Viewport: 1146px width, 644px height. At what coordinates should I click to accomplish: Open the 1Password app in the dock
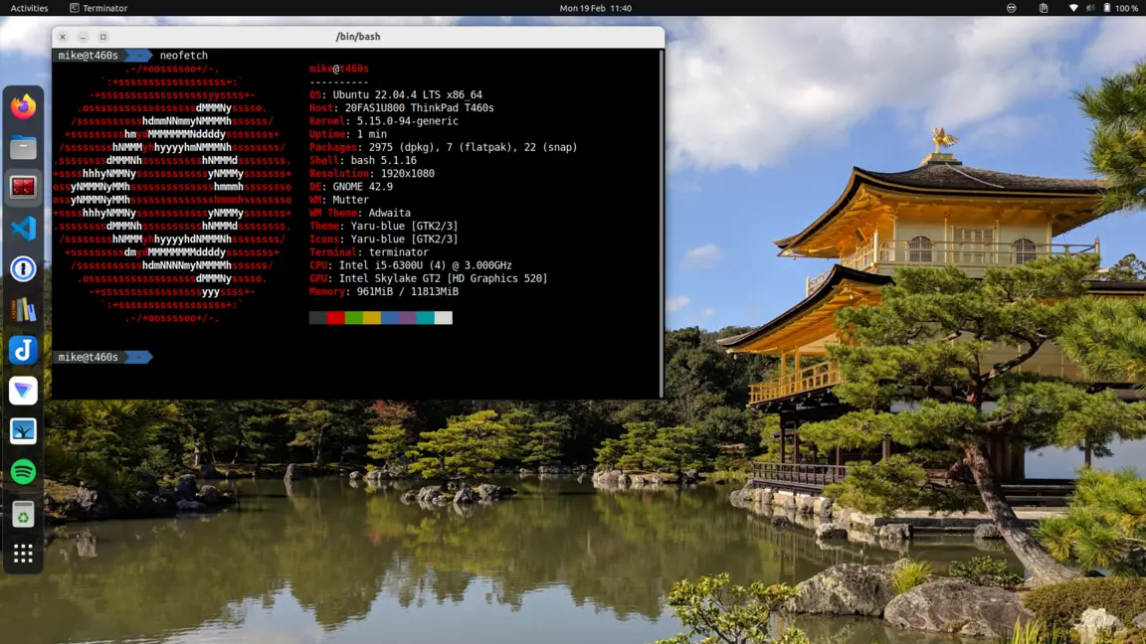[x=23, y=268]
